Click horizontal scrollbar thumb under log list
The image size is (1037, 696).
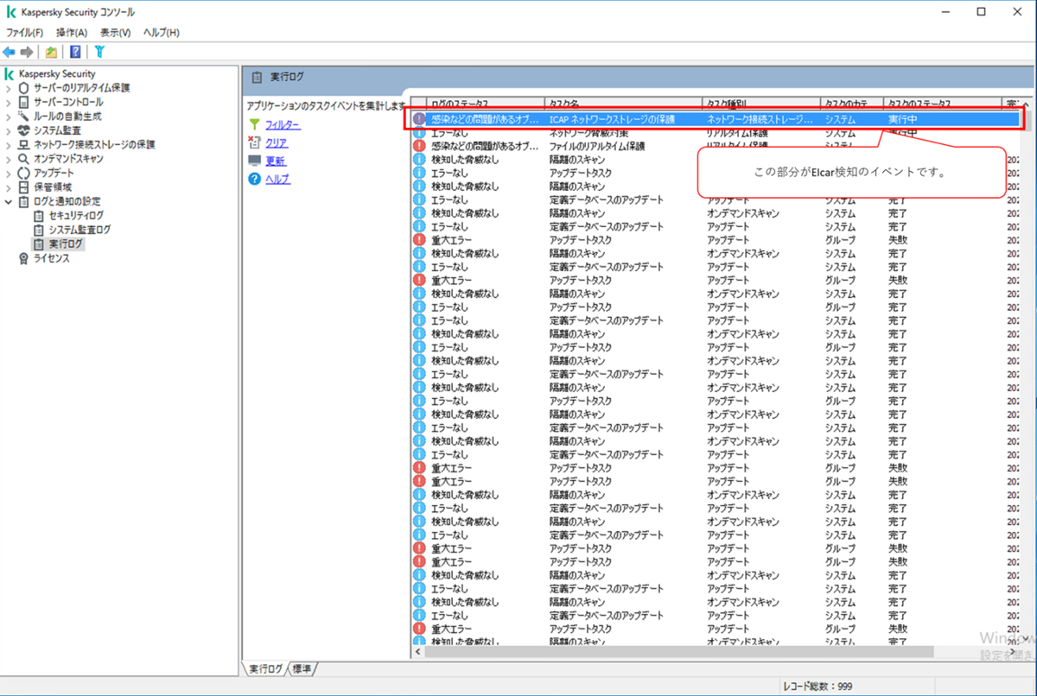pyautogui.click(x=678, y=653)
